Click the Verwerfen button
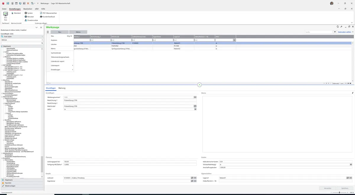This screenshot has height=195, width=355. point(328,188)
